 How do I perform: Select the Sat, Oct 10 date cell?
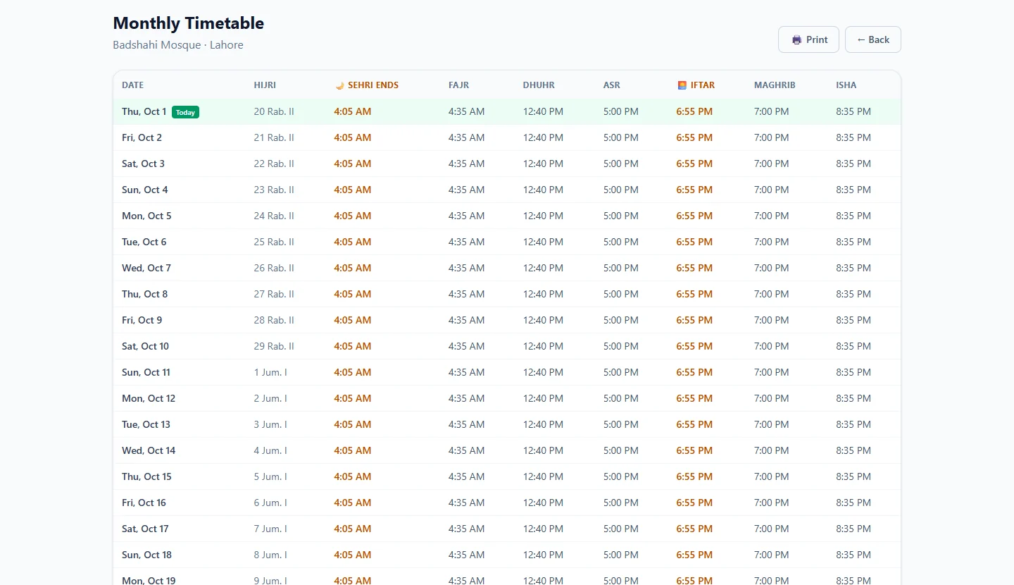pyautogui.click(x=145, y=346)
